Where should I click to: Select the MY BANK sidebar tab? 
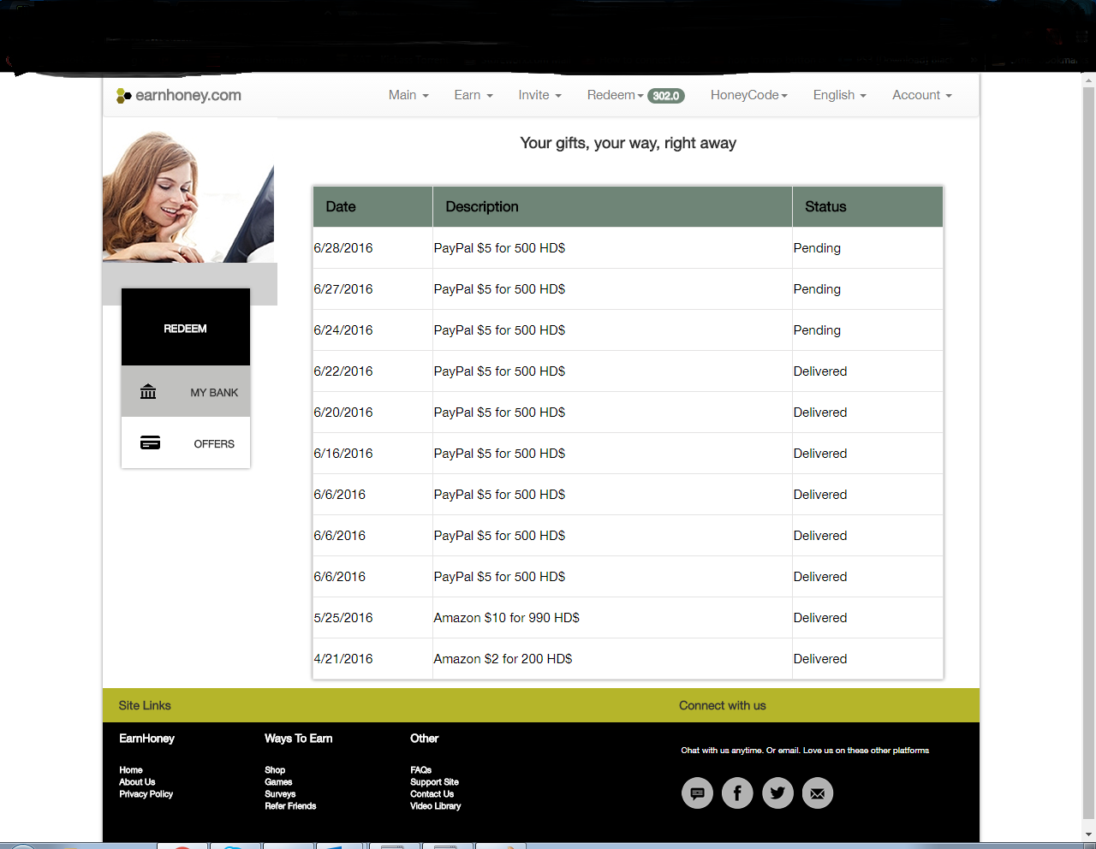(x=186, y=392)
